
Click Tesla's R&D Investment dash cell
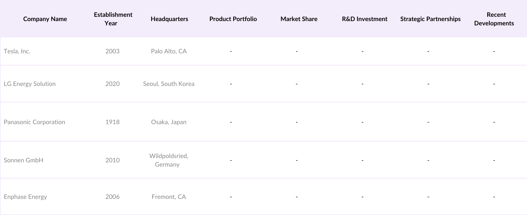tap(362, 51)
